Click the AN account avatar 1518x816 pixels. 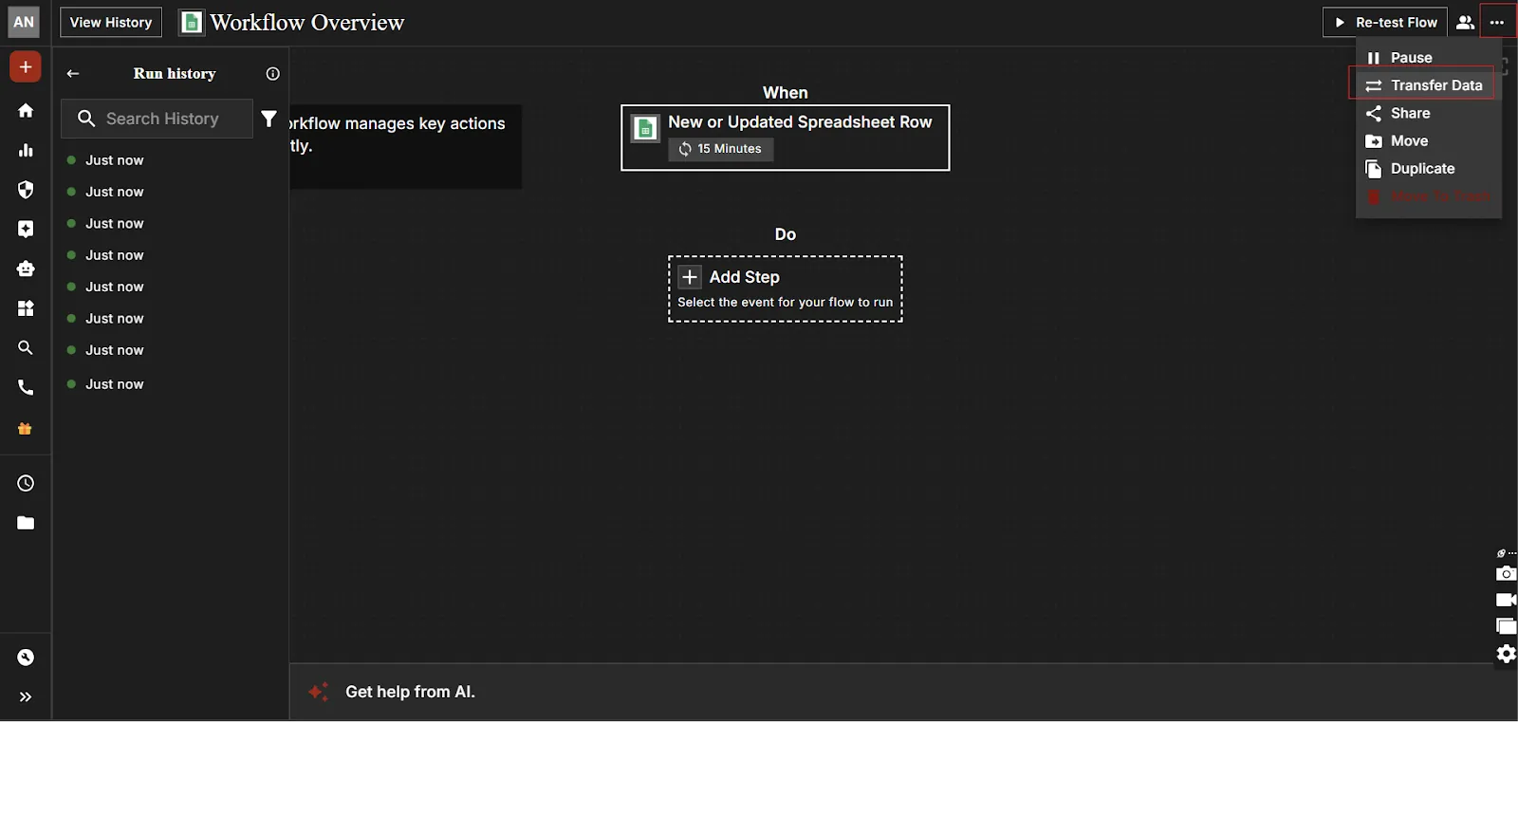click(x=24, y=22)
